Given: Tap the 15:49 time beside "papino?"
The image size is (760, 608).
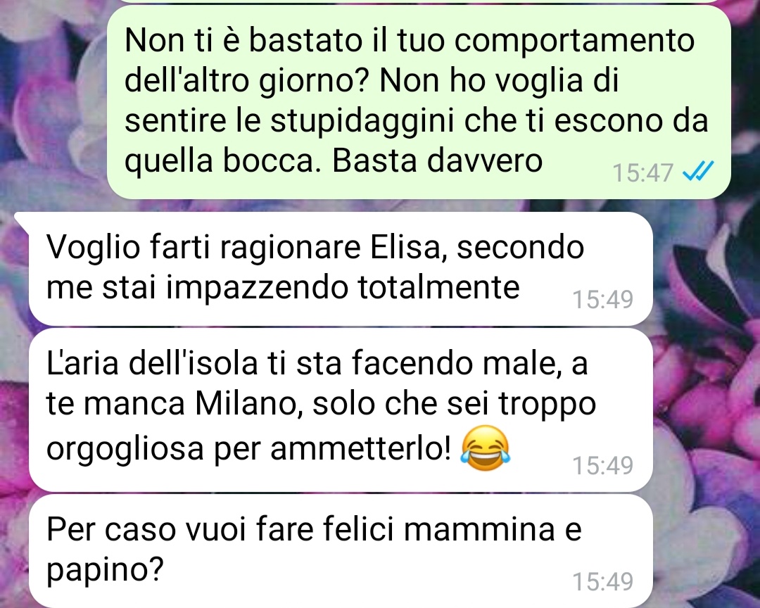Looking at the screenshot, I should pyautogui.click(x=603, y=581).
